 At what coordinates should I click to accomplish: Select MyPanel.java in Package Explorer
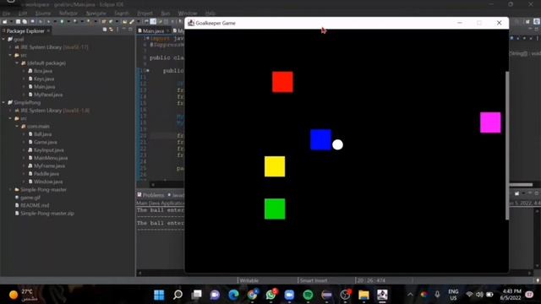48,95
